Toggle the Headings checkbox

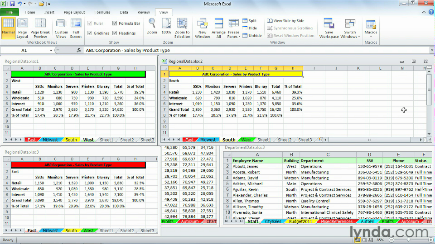click(115, 33)
